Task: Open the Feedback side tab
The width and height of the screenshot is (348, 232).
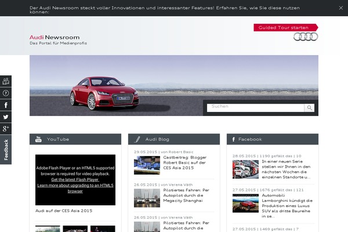Action: (x=6, y=150)
